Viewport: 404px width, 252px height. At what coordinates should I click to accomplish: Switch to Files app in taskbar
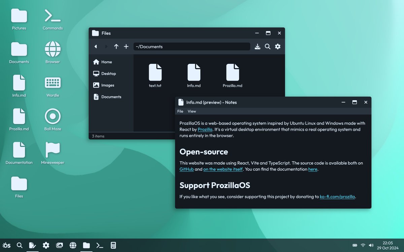87,245
